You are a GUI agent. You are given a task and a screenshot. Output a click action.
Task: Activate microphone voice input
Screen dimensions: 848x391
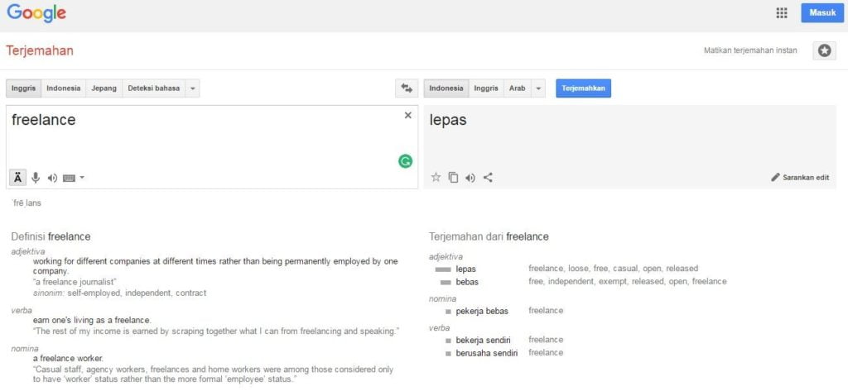point(36,177)
